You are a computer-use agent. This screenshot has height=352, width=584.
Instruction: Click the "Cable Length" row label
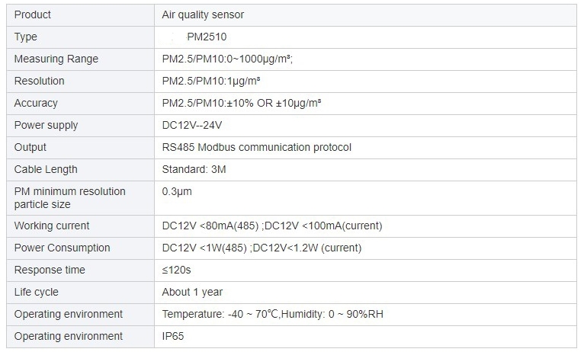tap(46, 169)
